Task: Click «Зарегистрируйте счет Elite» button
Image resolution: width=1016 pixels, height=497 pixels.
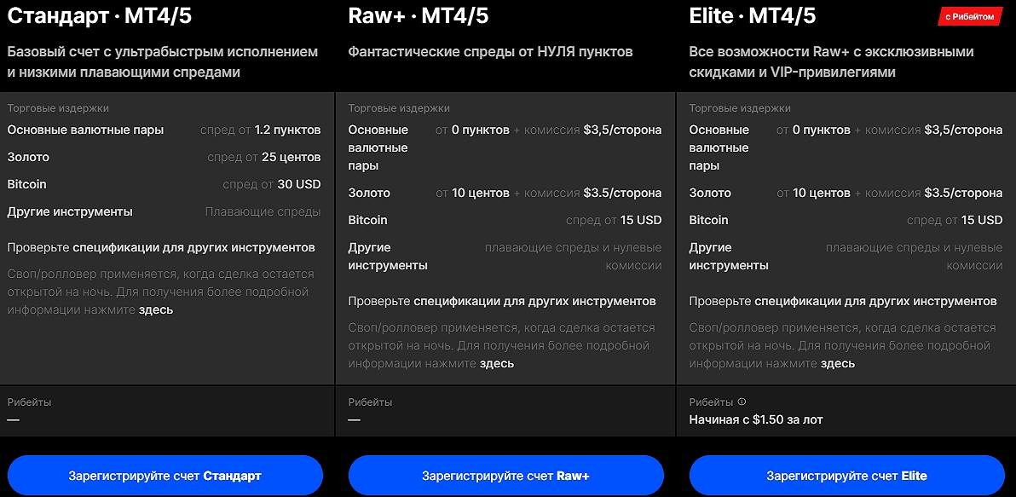Action: point(847,476)
